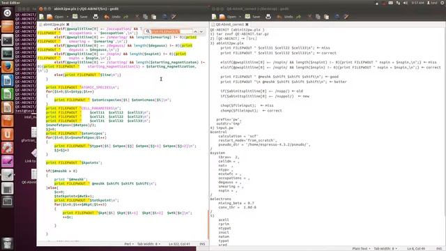Paste clipboard in left gedit toolbar
Viewport: 446px width, 251px height.
click(154, 17)
